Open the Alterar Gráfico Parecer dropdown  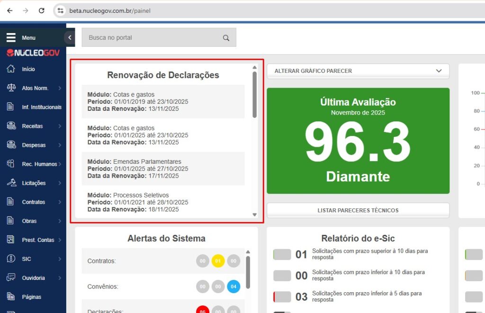point(358,71)
